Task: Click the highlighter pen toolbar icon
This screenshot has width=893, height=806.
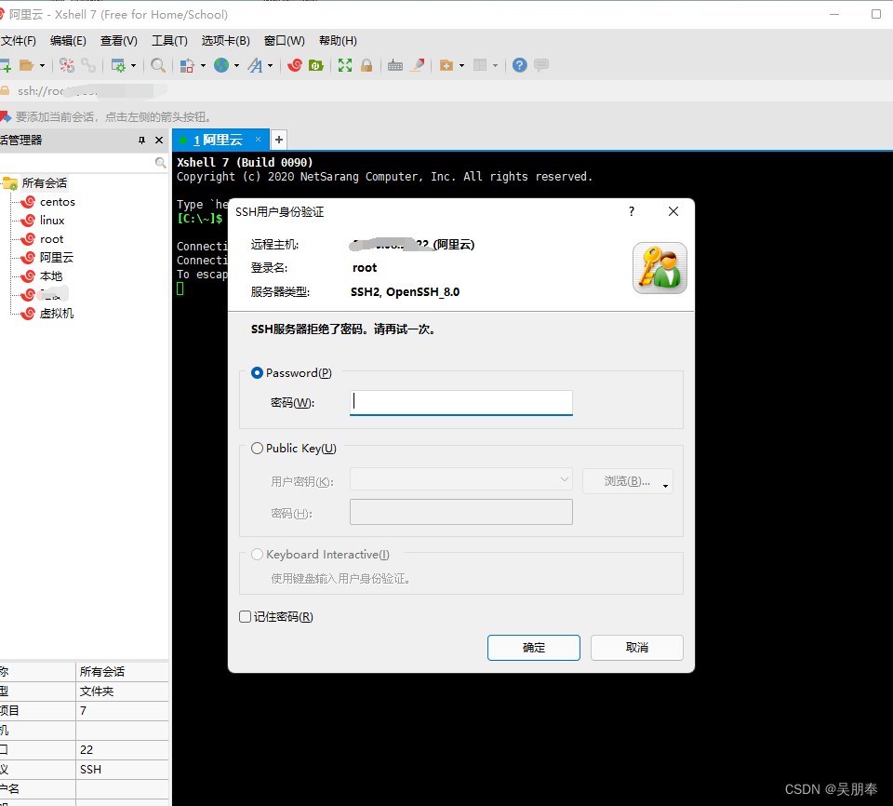Action: click(418, 65)
